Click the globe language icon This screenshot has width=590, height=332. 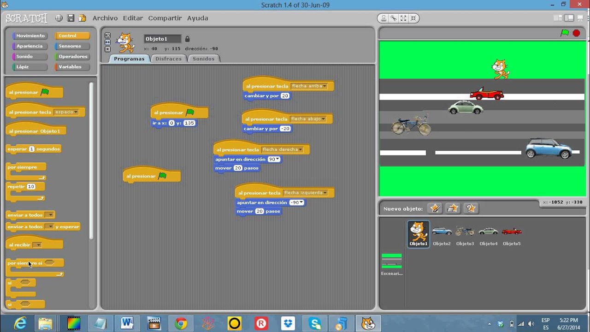59,18
